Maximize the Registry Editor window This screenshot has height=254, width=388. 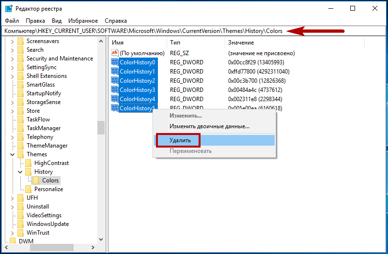click(x=353, y=8)
